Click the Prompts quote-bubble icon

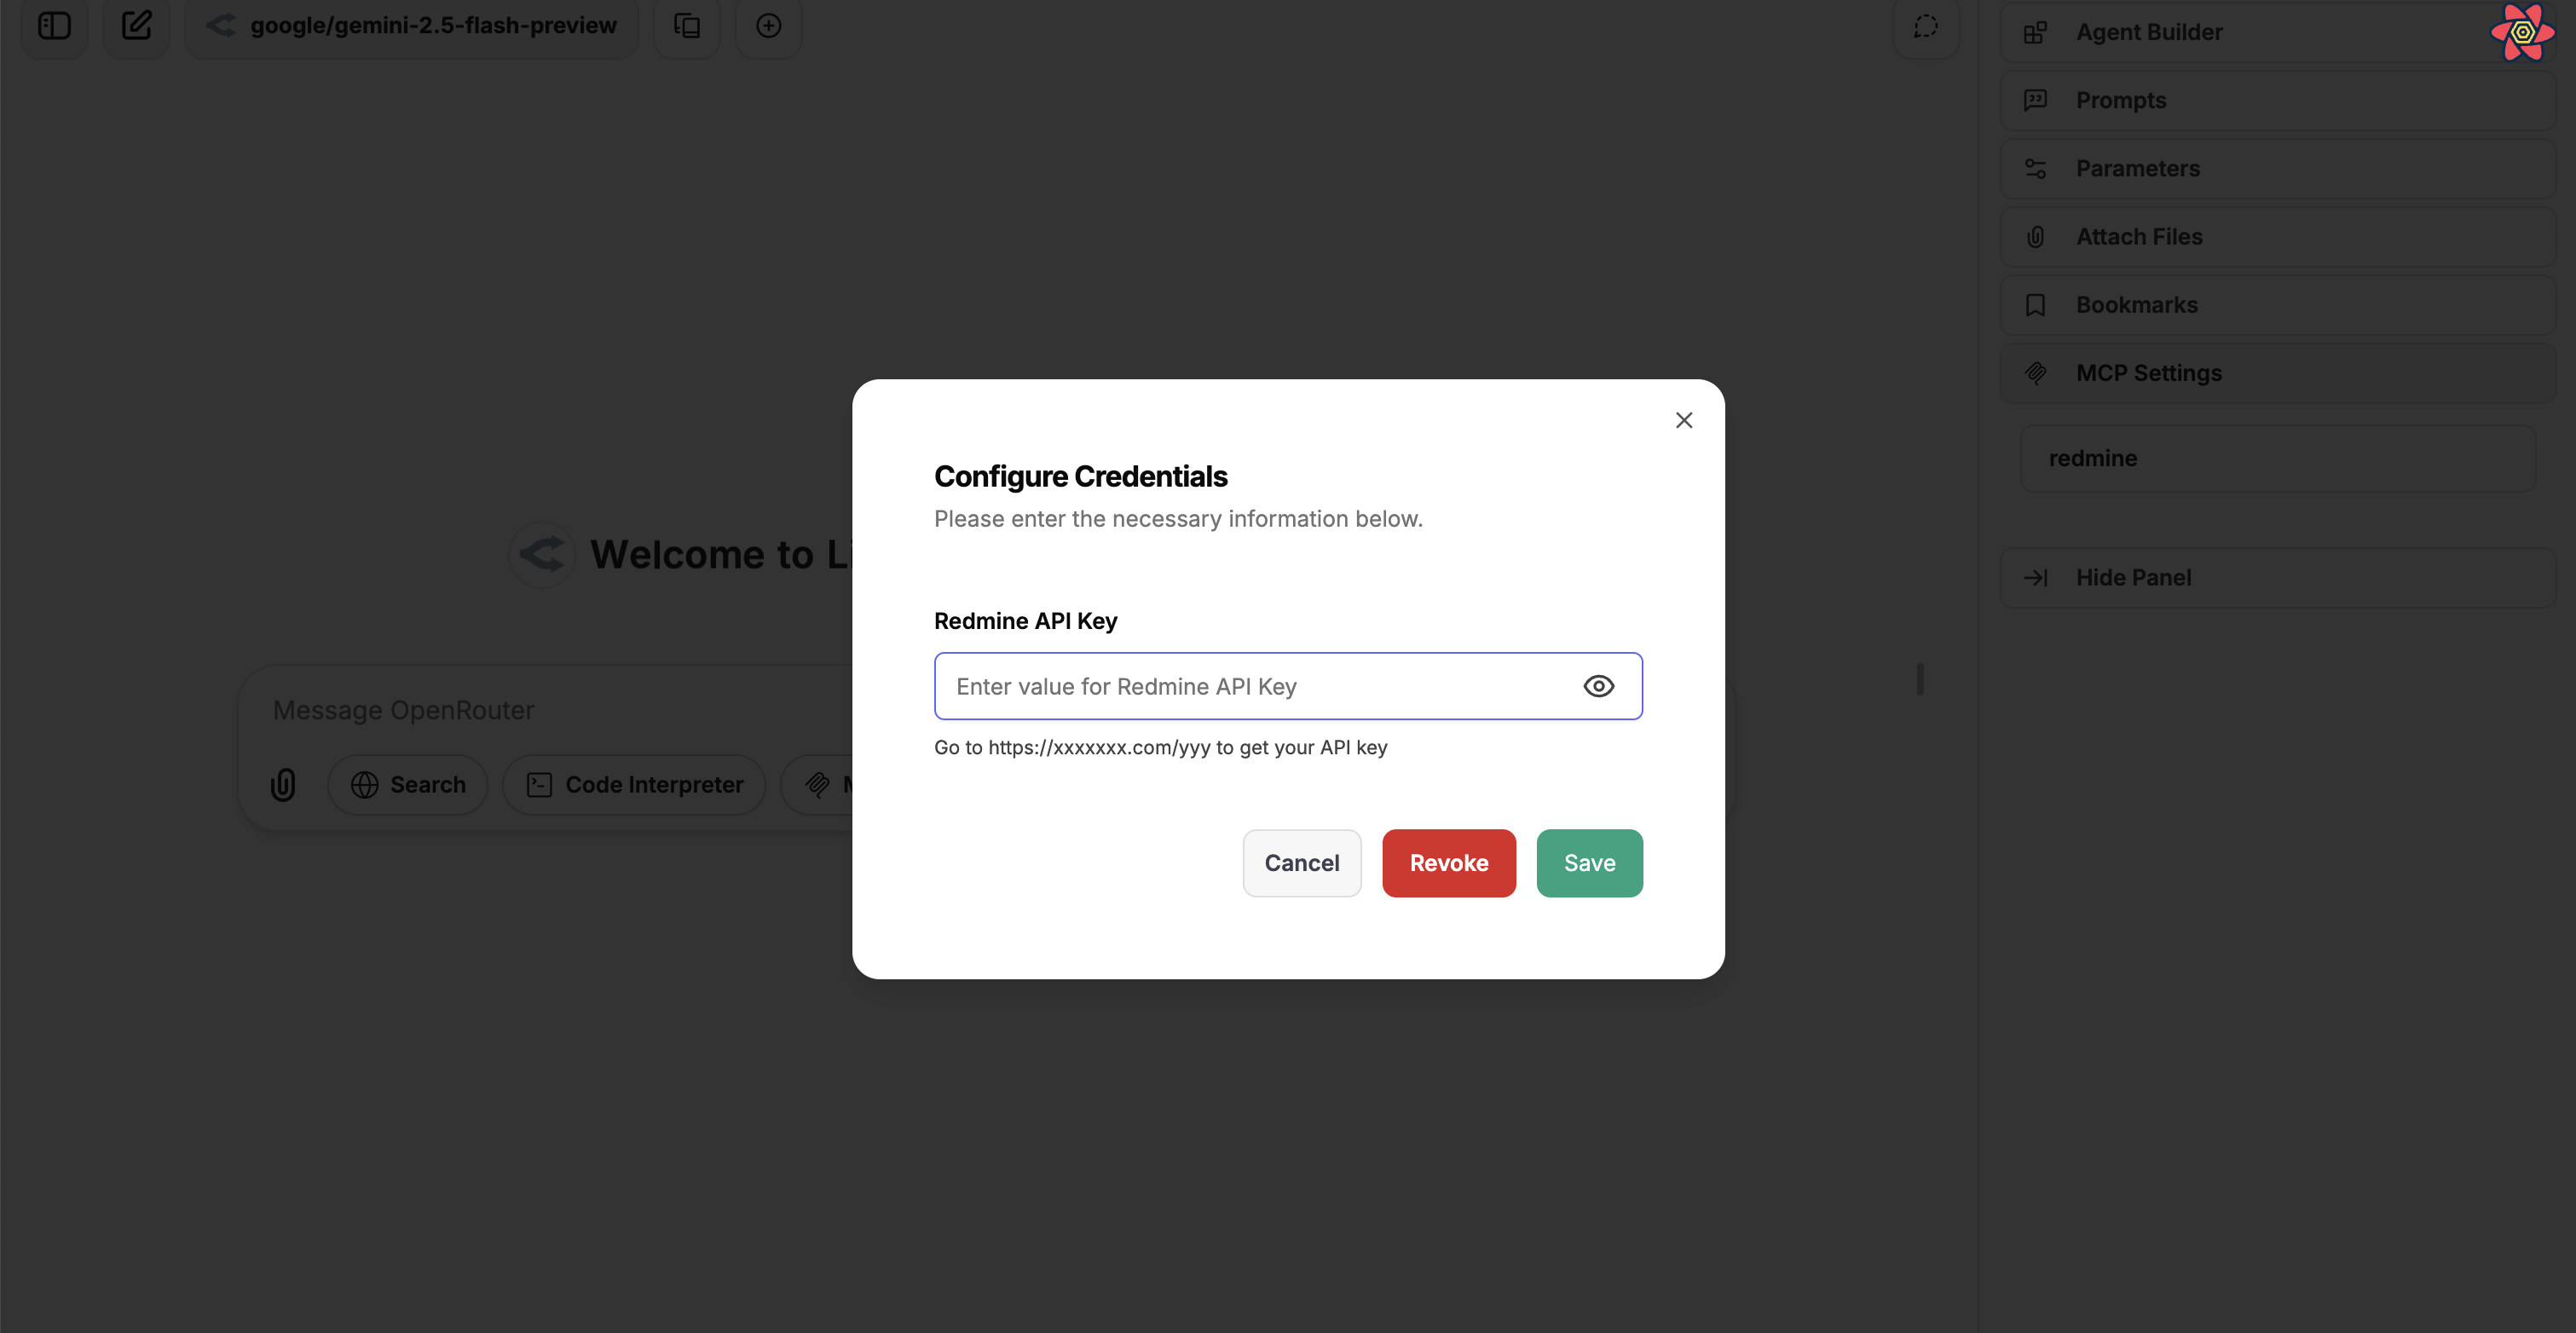click(2035, 100)
